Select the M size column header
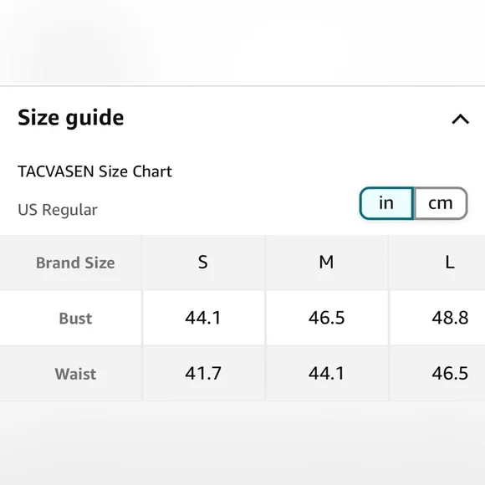Viewport: 485px width, 485px height. pos(327,263)
